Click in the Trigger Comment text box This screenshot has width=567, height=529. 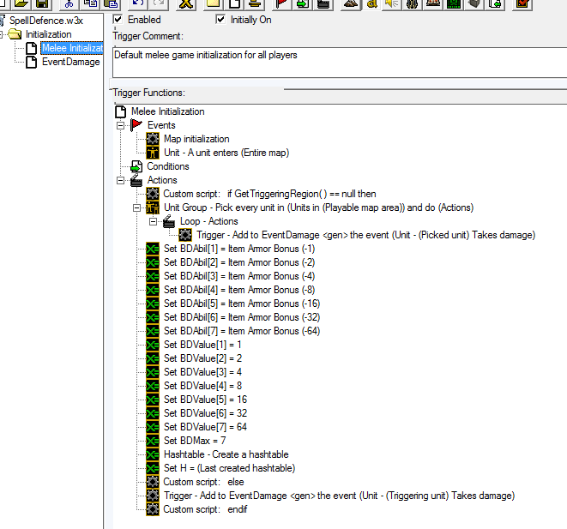(340, 62)
